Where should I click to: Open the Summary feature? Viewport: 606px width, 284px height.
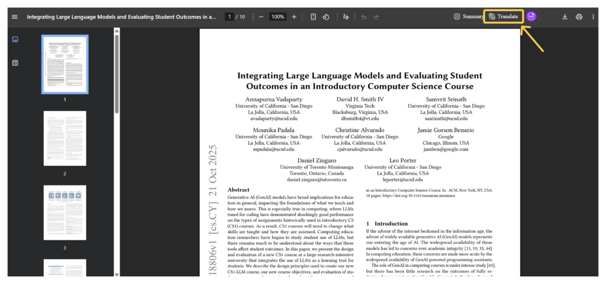pyautogui.click(x=468, y=17)
